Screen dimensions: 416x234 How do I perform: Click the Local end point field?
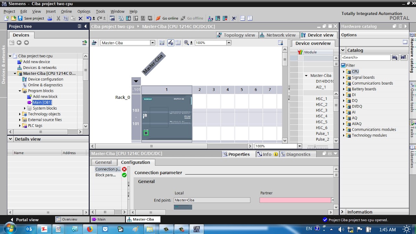(212, 200)
